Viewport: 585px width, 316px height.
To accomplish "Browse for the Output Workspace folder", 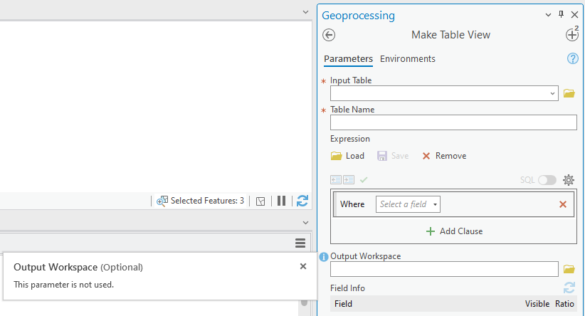I will [x=569, y=269].
